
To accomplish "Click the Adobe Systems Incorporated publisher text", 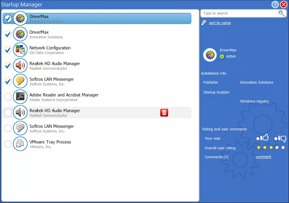I will click(53, 100).
